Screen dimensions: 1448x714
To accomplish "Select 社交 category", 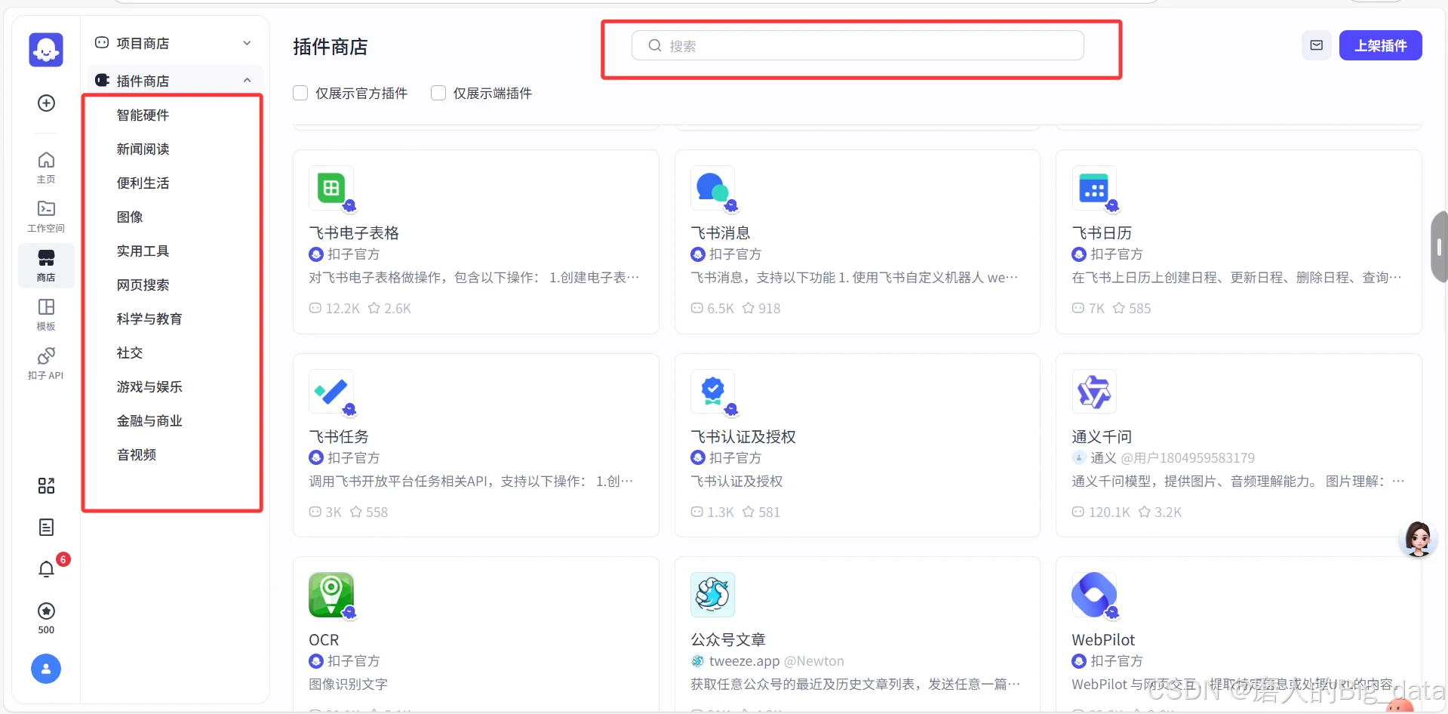I will click(130, 352).
